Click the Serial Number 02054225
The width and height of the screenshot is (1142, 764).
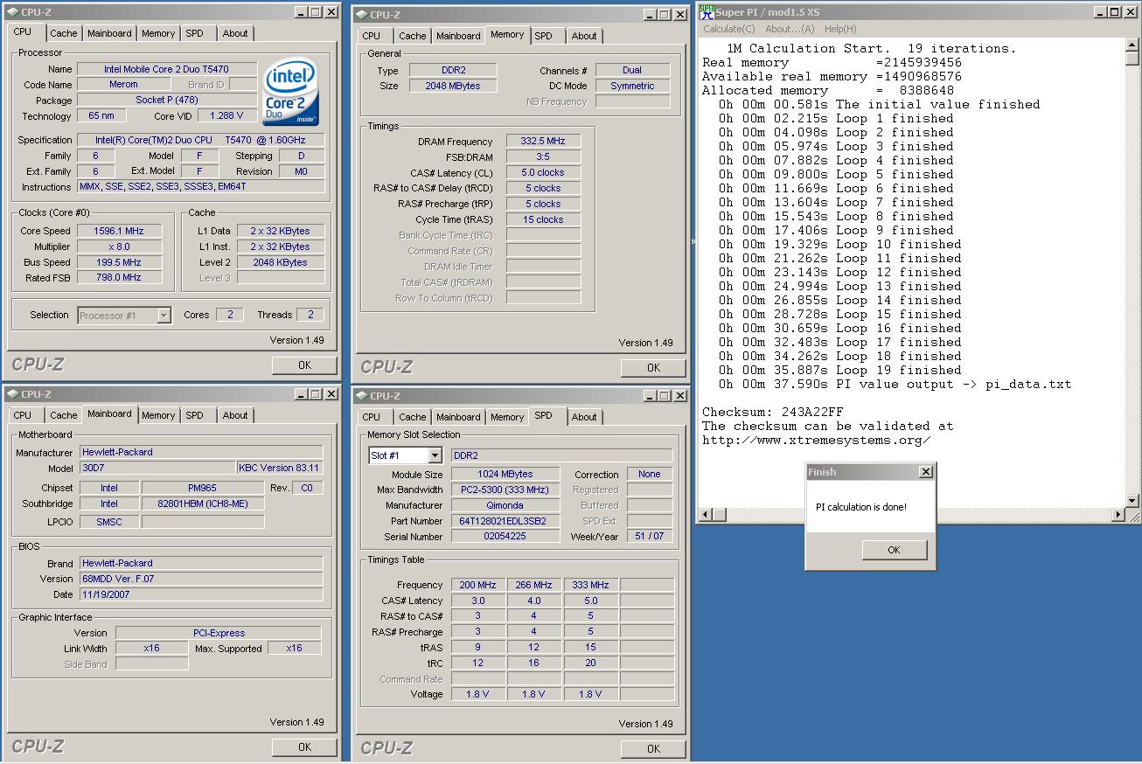(x=505, y=536)
